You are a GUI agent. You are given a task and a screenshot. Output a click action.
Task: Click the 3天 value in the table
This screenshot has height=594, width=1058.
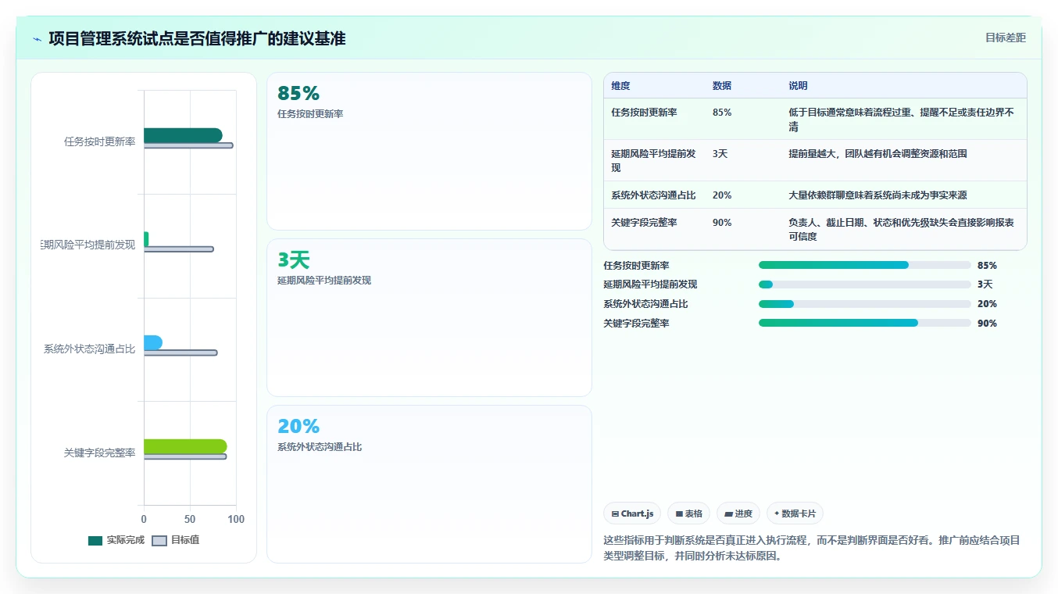720,154
